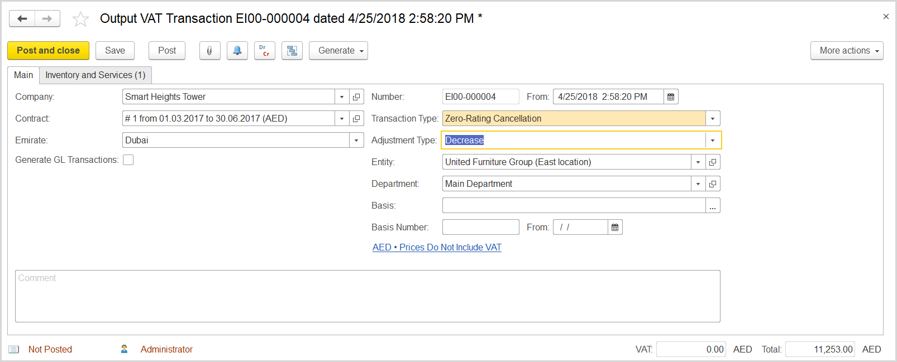The image size is (897, 362).
Task: Expand the Entity dropdown list
Action: (698, 162)
